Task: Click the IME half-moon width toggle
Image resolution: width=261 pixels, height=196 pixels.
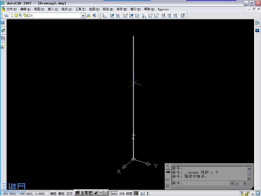Action: pos(96,193)
